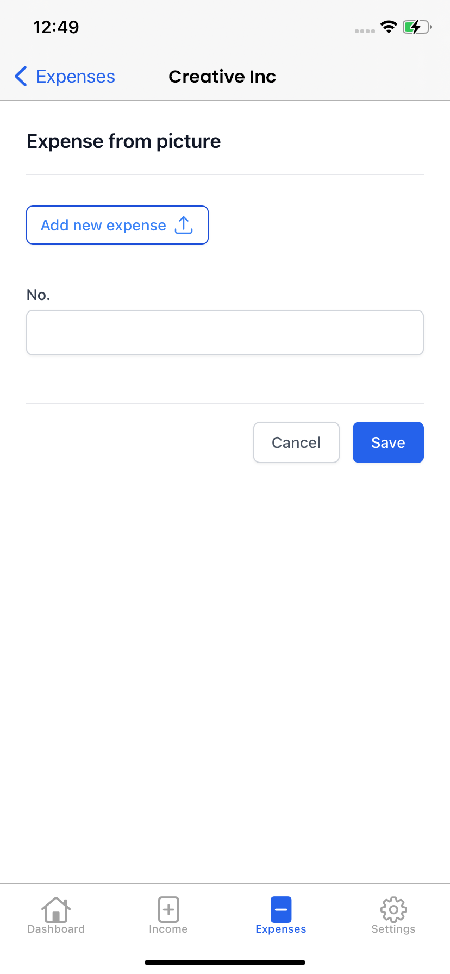Focus the No. input field
Image resolution: width=450 pixels, height=974 pixels.
pyautogui.click(x=225, y=333)
